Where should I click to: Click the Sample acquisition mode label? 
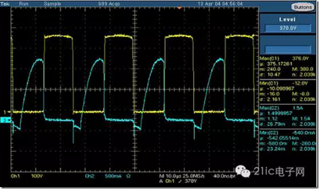pos(52,4)
